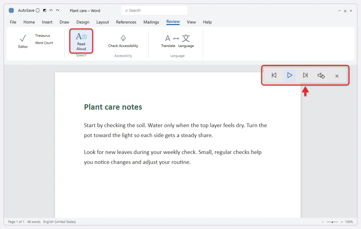
Task: Switch to the View tab
Action: coord(191,22)
